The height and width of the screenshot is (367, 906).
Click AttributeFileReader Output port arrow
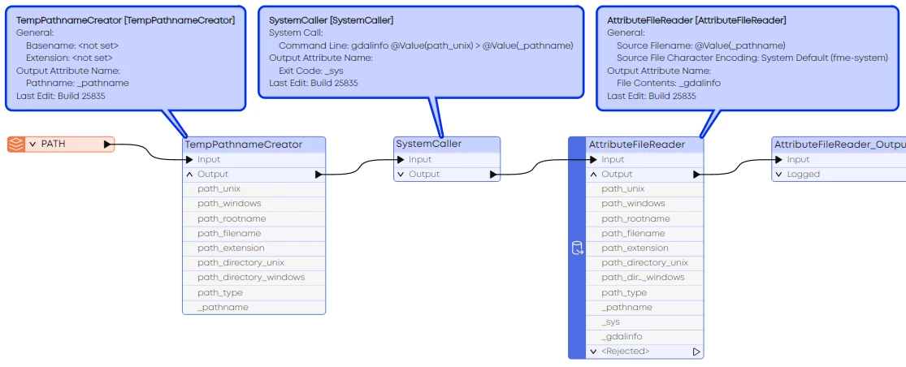pyautogui.click(x=697, y=175)
